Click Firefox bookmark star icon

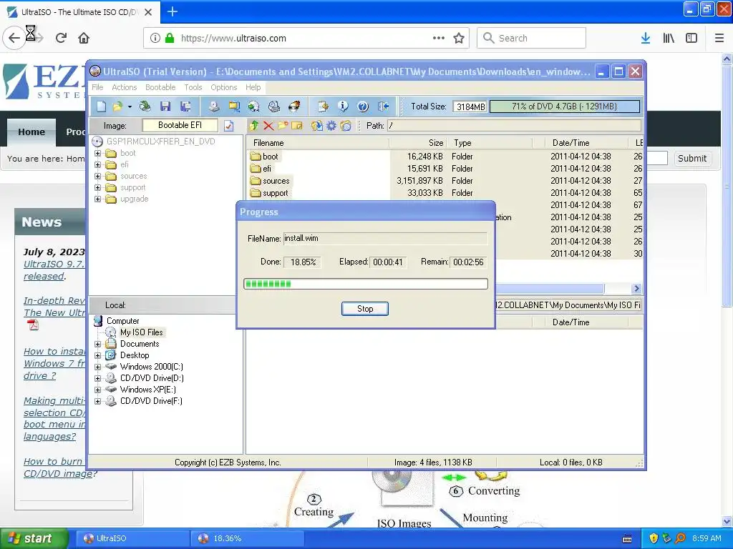[459, 39]
